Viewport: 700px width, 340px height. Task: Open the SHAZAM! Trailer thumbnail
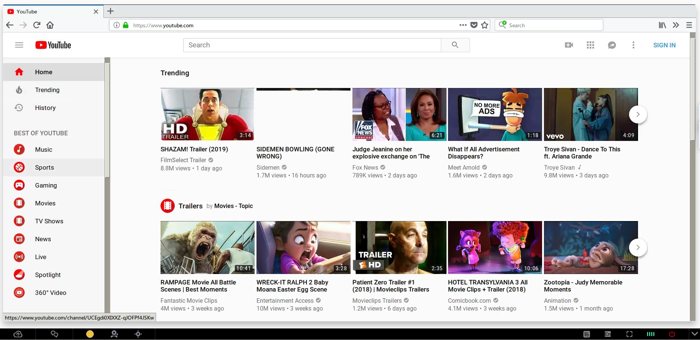pos(208,114)
